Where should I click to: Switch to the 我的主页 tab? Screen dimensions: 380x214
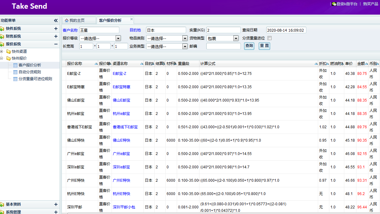pos(77,20)
